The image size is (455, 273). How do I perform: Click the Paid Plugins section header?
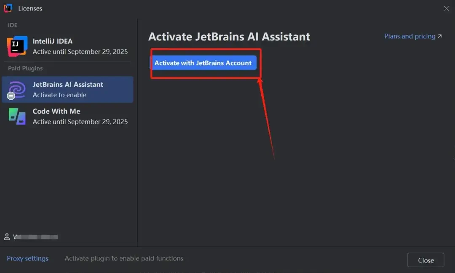[25, 68]
